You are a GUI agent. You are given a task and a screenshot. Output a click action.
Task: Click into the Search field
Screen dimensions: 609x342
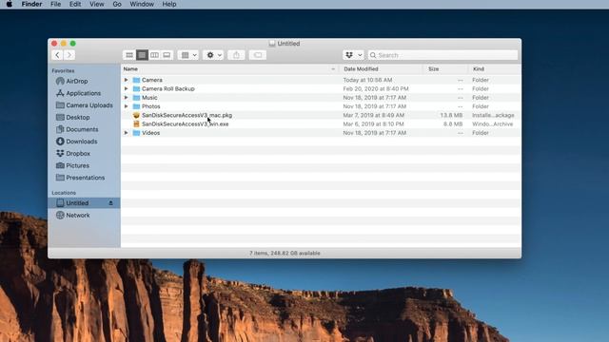[x=442, y=55]
